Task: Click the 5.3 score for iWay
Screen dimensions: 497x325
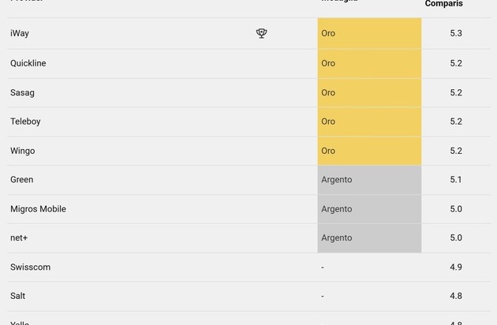Action: click(456, 33)
